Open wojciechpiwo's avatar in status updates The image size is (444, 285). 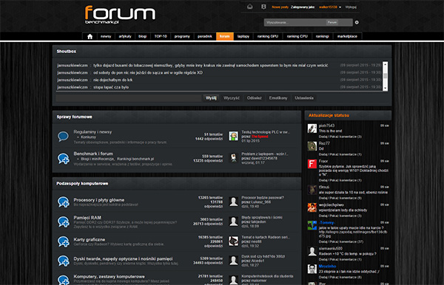[x=312, y=207]
